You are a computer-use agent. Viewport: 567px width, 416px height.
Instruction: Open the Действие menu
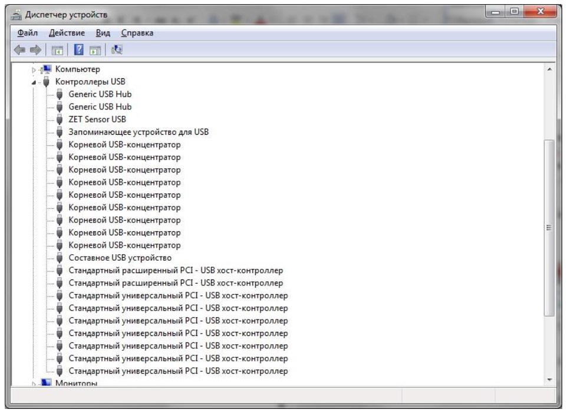(x=67, y=33)
